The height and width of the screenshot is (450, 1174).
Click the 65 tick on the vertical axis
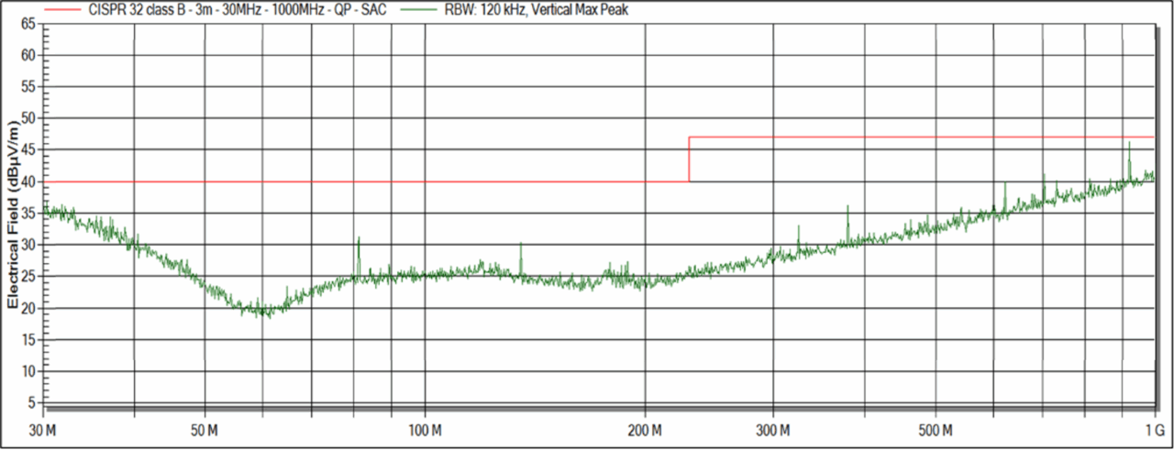[28, 24]
